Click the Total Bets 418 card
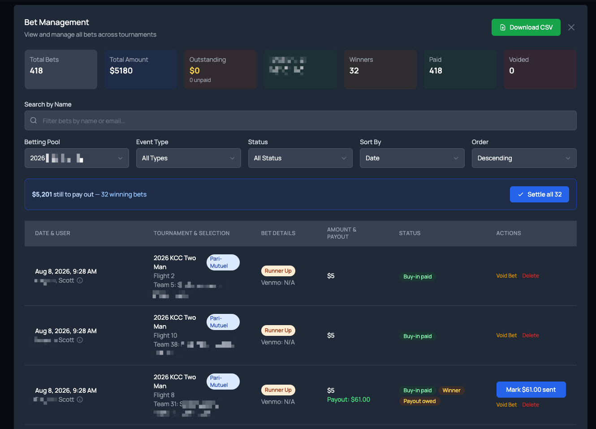Image resolution: width=596 pixels, height=429 pixels. point(61,69)
